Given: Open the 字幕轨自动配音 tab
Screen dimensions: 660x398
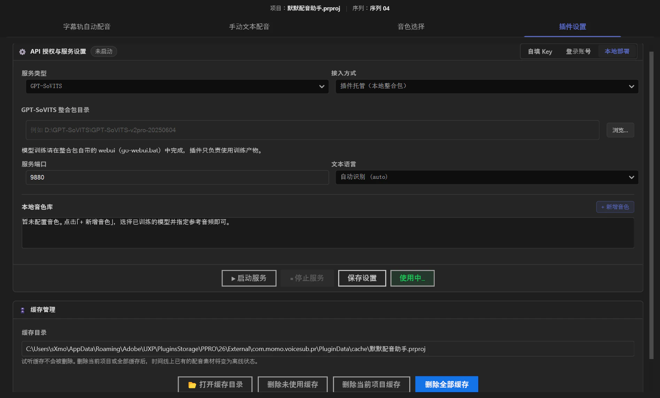Looking at the screenshot, I should 87,27.
